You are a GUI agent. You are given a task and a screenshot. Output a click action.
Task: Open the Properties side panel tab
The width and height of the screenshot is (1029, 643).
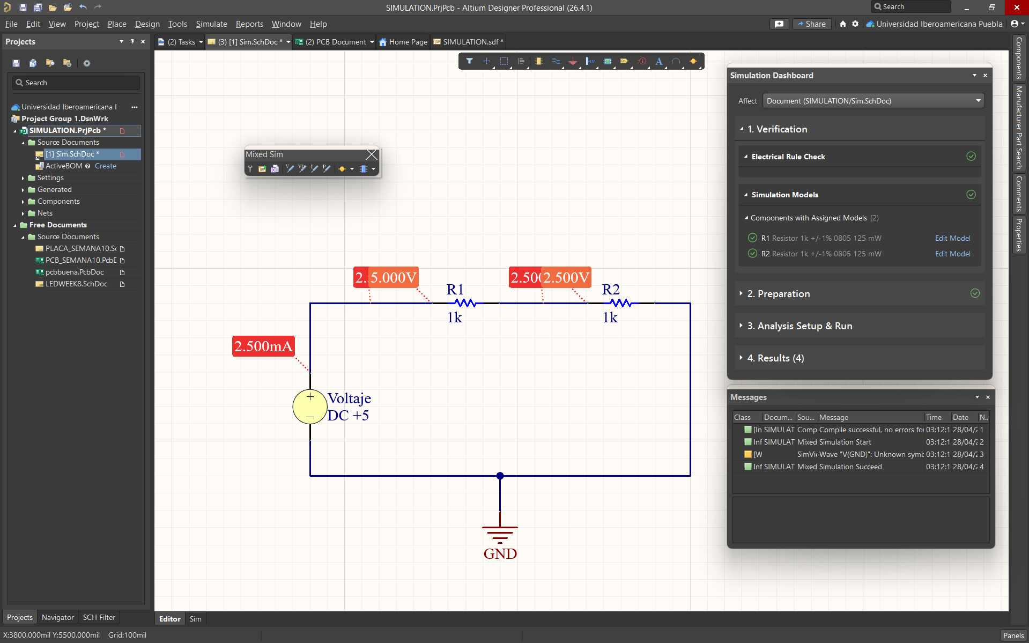1019,234
